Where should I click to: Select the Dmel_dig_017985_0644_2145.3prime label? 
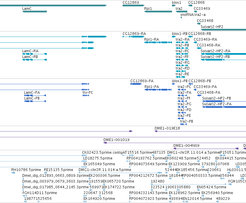tap(56, 187)
